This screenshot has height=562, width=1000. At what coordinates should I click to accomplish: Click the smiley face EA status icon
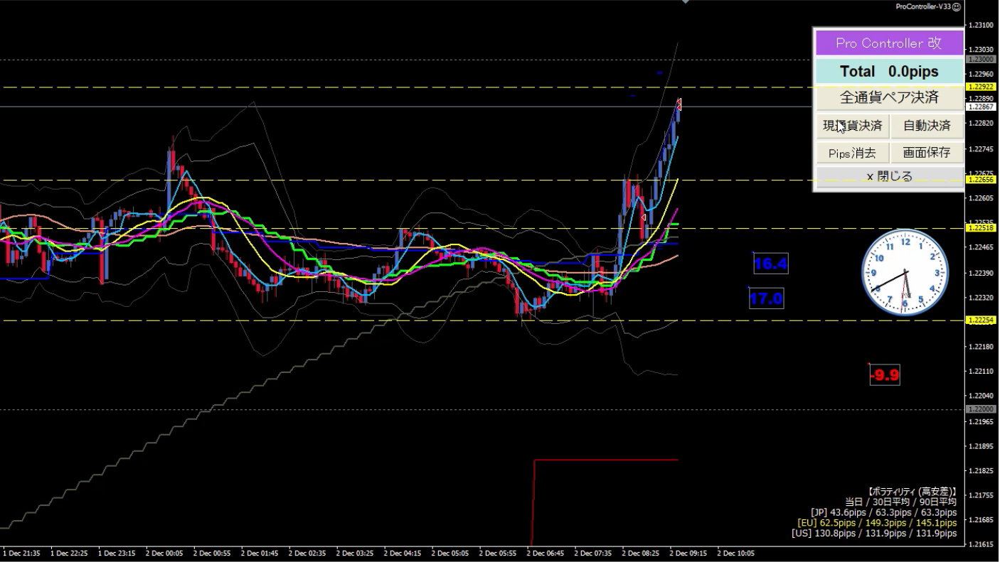point(956,6)
